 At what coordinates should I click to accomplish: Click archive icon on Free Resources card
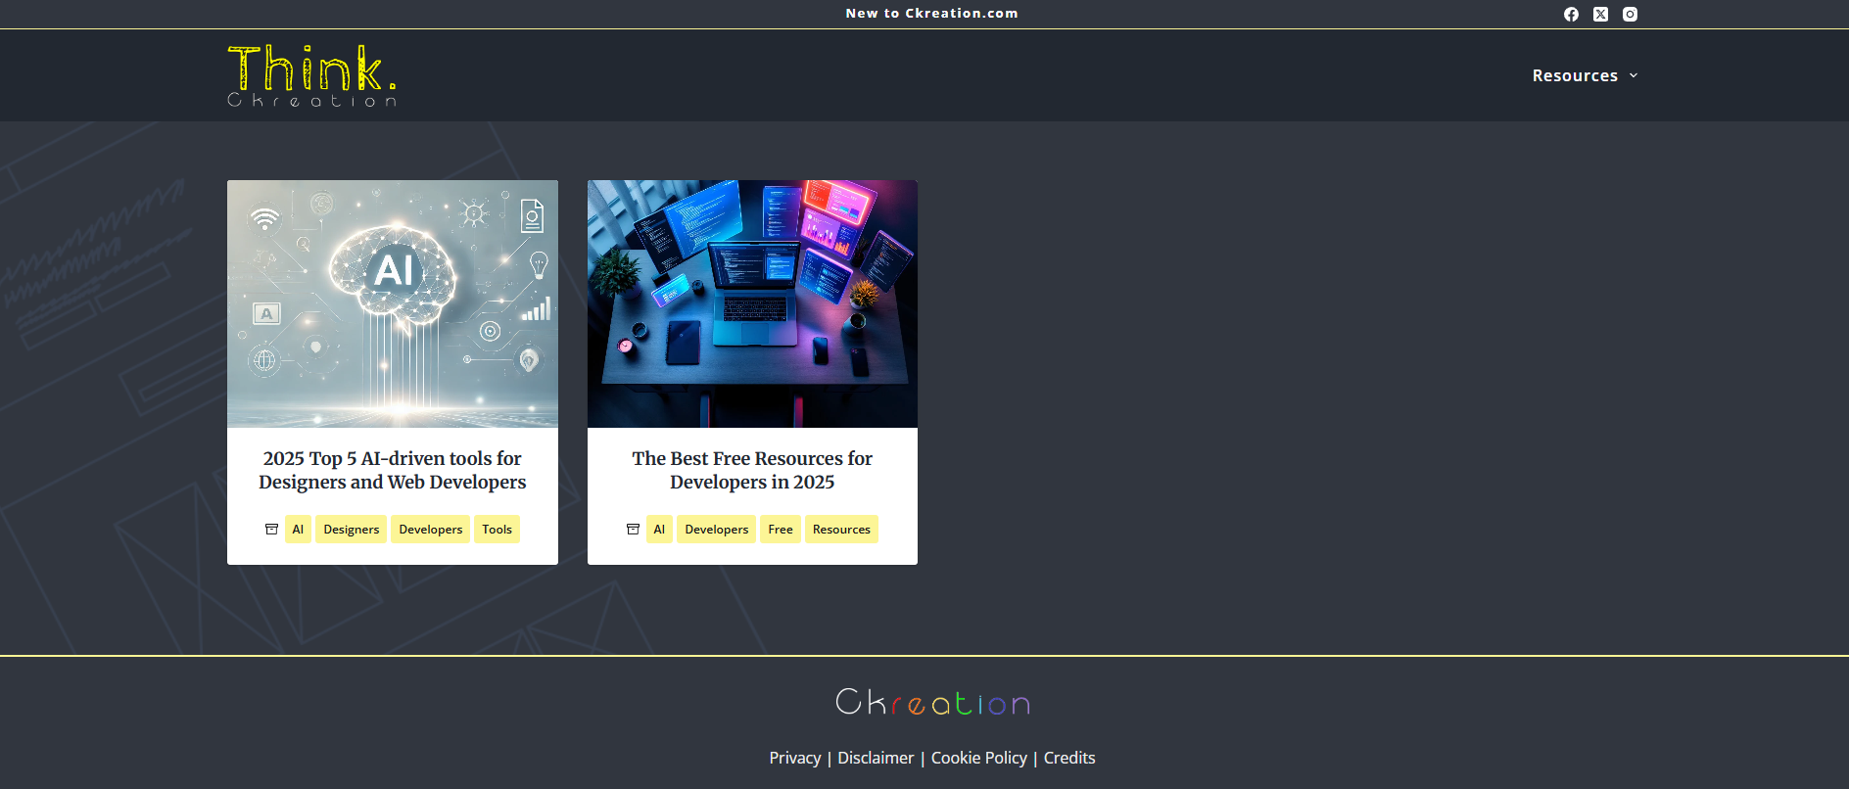[x=633, y=530]
